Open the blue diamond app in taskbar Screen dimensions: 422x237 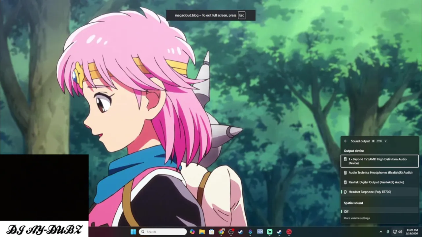tap(250, 232)
